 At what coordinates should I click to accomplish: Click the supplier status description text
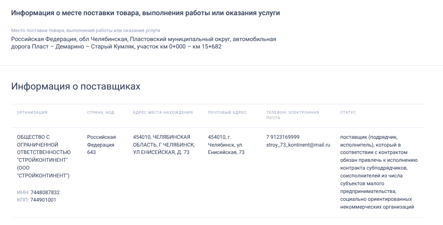coord(378,172)
